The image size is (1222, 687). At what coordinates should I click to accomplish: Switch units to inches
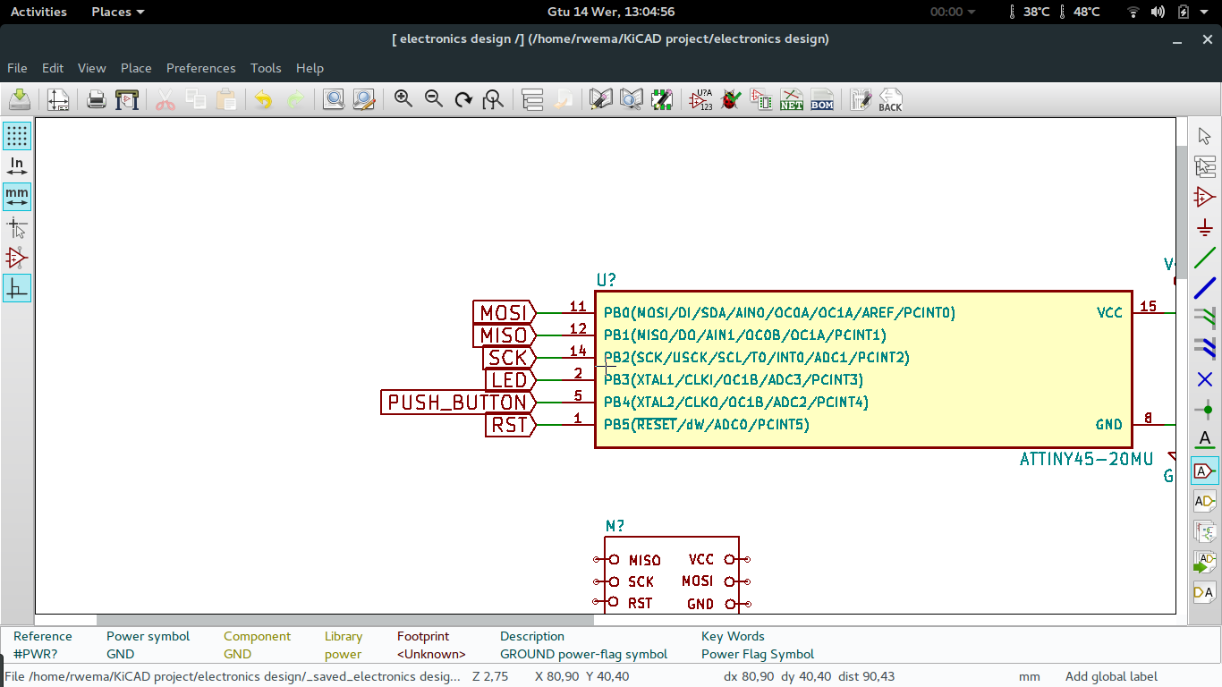click(17, 165)
